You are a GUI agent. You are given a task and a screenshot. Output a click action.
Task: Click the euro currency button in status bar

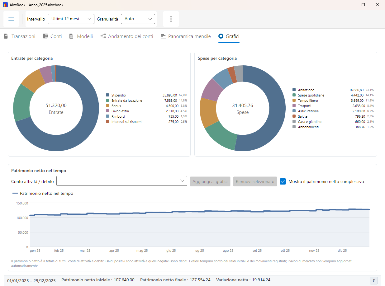[x=374, y=280]
